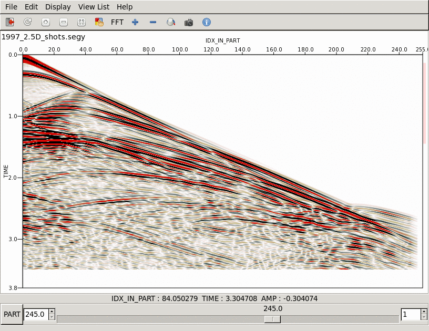The image size is (429, 331).
Task: Click the 60.0 tick label on horizontal axis
Action: tap(117, 49)
